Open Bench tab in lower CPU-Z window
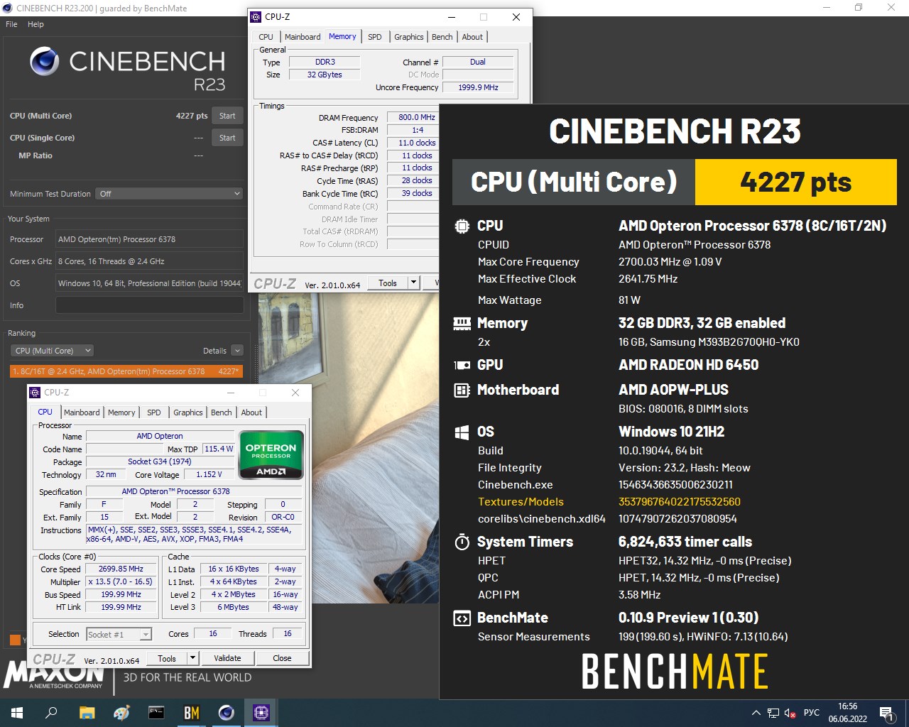This screenshot has width=909, height=727. (222, 412)
